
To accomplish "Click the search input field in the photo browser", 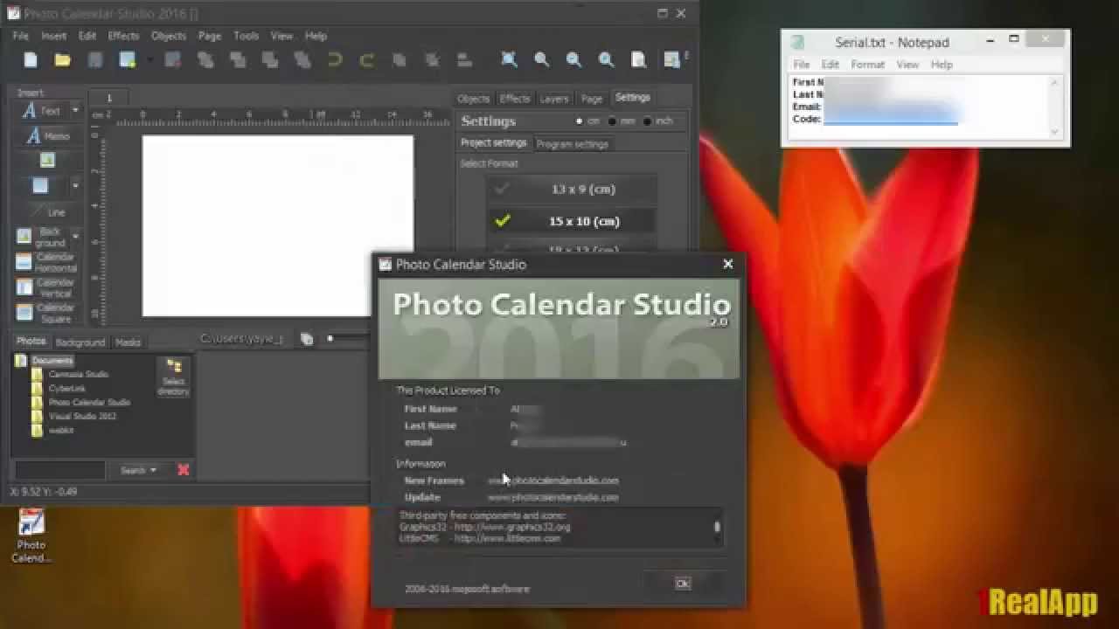I will pos(59,470).
